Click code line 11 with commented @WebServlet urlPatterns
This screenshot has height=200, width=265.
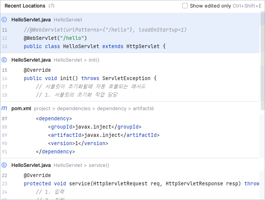point(105,30)
